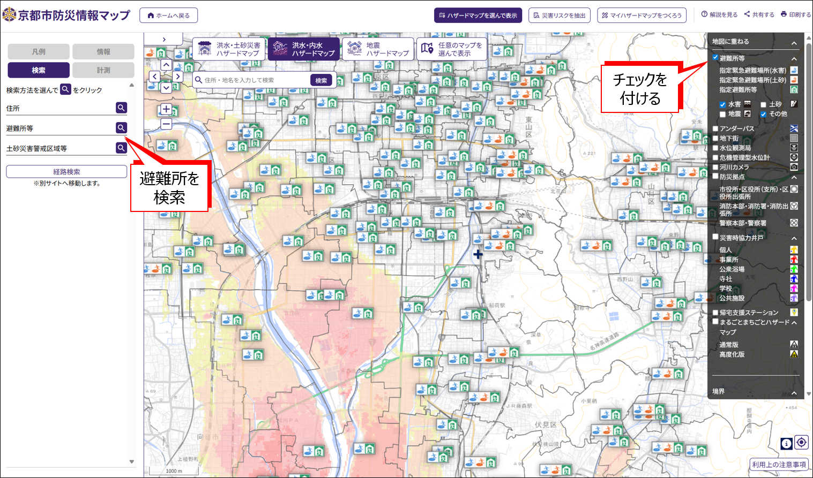Uncheck the 避難所等 checkbox
Screen dimensions: 813x478
tap(715, 57)
